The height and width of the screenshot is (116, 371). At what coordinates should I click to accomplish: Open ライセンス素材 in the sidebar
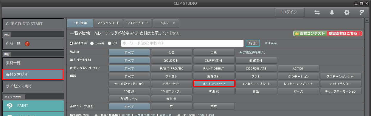click(x=33, y=86)
